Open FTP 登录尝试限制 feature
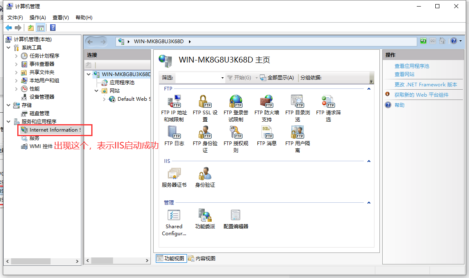This screenshot has width=469, height=278. point(236,108)
